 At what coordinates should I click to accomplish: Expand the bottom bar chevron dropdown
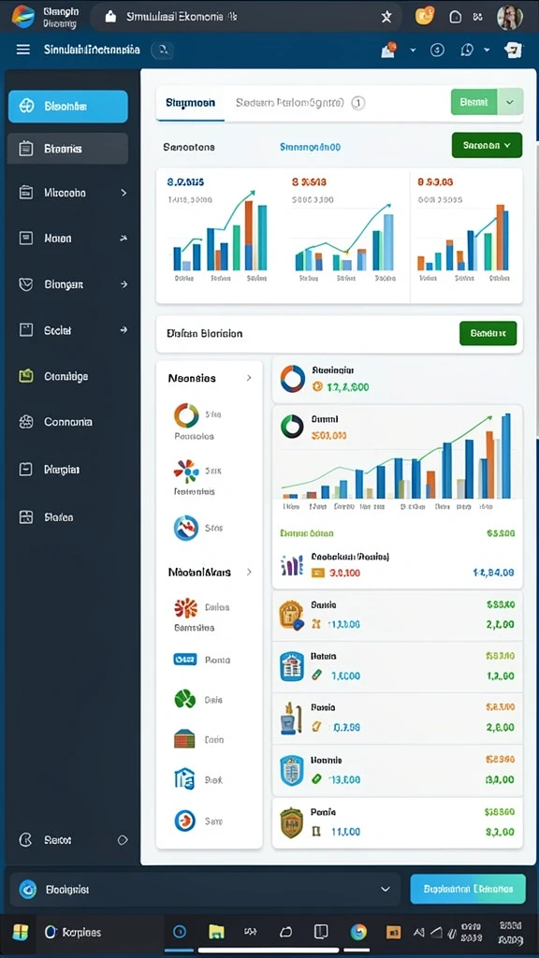click(x=385, y=889)
